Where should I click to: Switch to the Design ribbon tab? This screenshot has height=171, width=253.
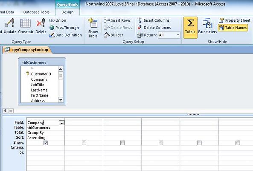pos(67,12)
